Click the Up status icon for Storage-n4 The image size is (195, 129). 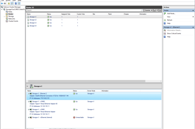pyautogui.click(x=48, y=26)
